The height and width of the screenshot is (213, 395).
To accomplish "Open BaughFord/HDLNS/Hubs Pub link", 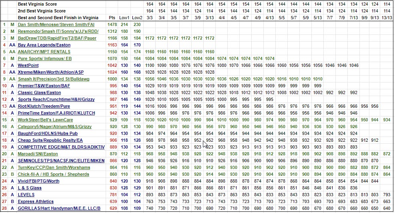I will tap(48, 133).
